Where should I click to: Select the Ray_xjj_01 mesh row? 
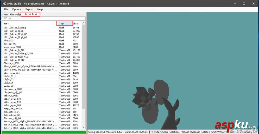pos(42,44)
